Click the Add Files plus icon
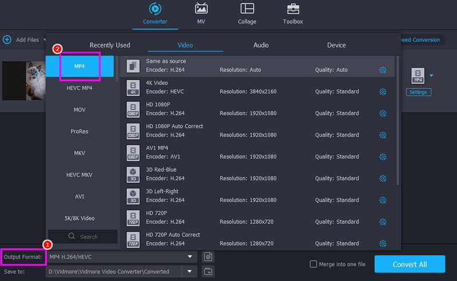The image size is (457, 281). 7,39
